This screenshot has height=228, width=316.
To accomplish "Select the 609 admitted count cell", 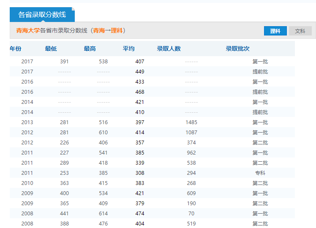I will coord(191,193).
